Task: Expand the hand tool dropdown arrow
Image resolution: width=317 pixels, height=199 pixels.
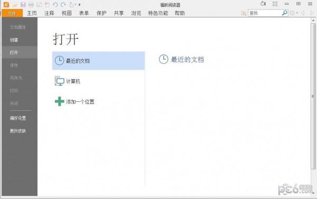Action: click(x=76, y=4)
